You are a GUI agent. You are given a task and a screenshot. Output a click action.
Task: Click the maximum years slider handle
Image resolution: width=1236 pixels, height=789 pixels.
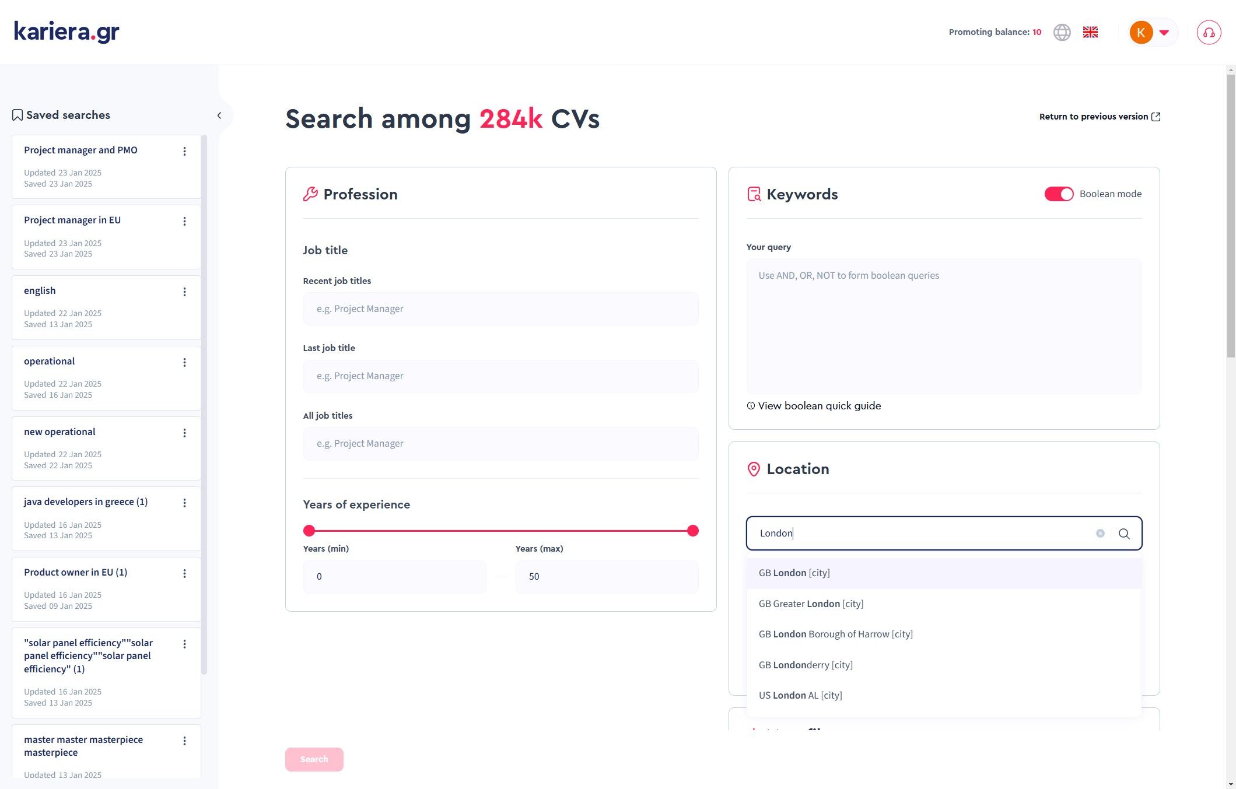point(692,531)
